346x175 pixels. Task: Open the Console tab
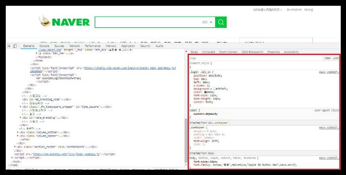[44, 46]
